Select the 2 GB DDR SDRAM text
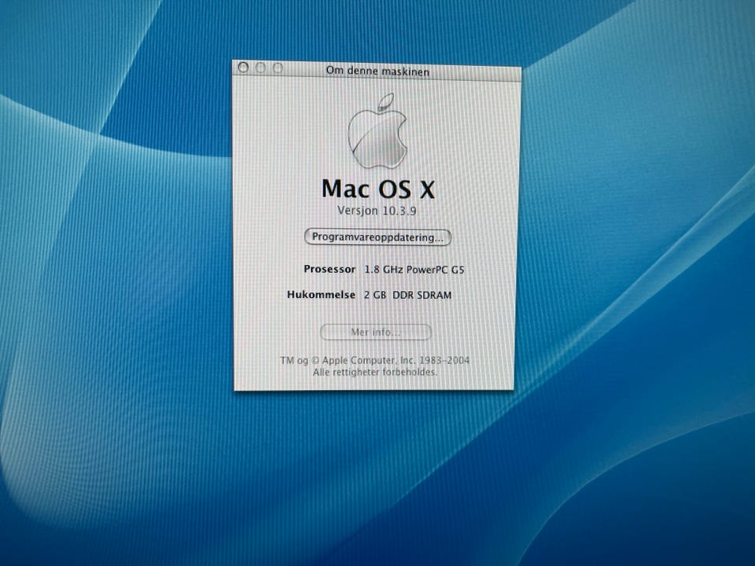Image resolution: width=755 pixels, height=566 pixels. pos(408,295)
